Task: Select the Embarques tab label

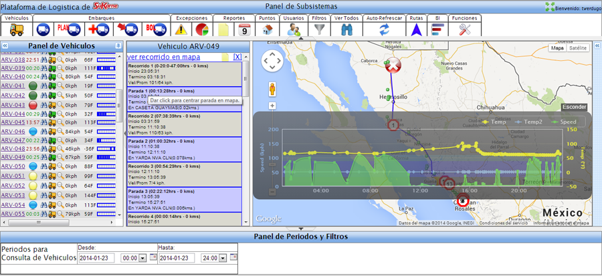Action: (x=102, y=18)
